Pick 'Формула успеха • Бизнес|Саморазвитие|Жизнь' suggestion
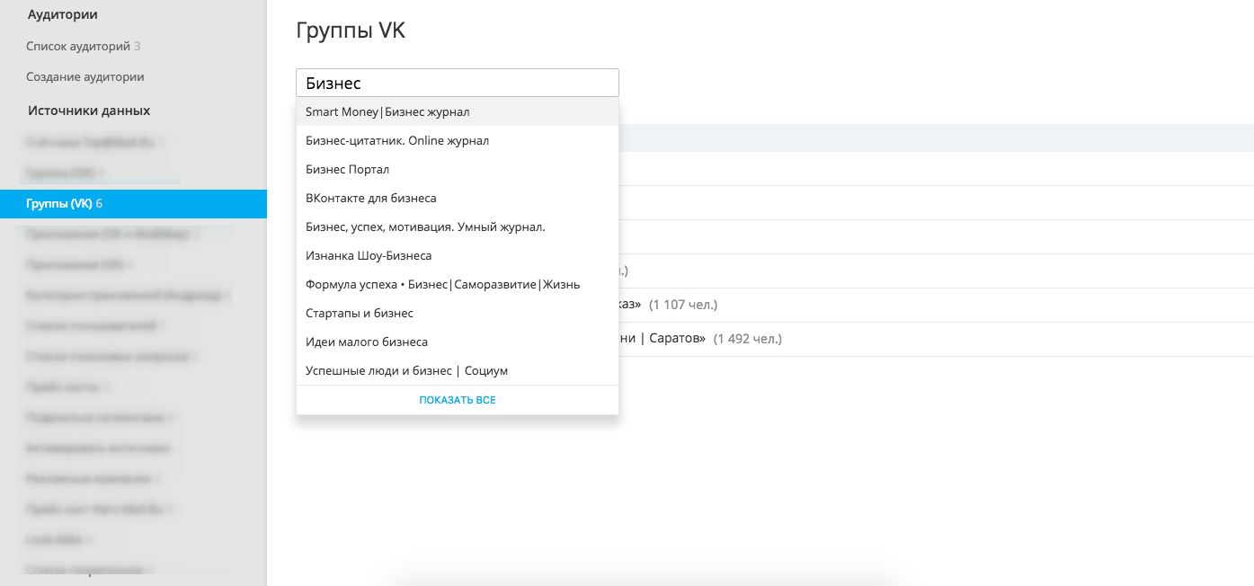Screen dimensions: 1254x586 click(442, 285)
